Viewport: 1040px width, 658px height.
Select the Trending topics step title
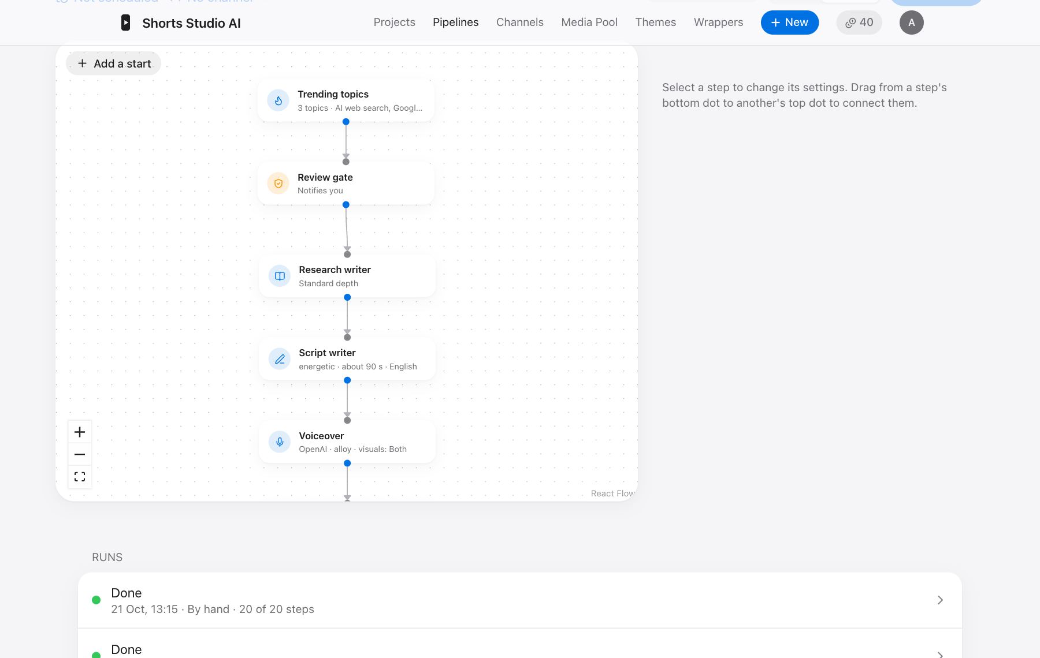333,94
